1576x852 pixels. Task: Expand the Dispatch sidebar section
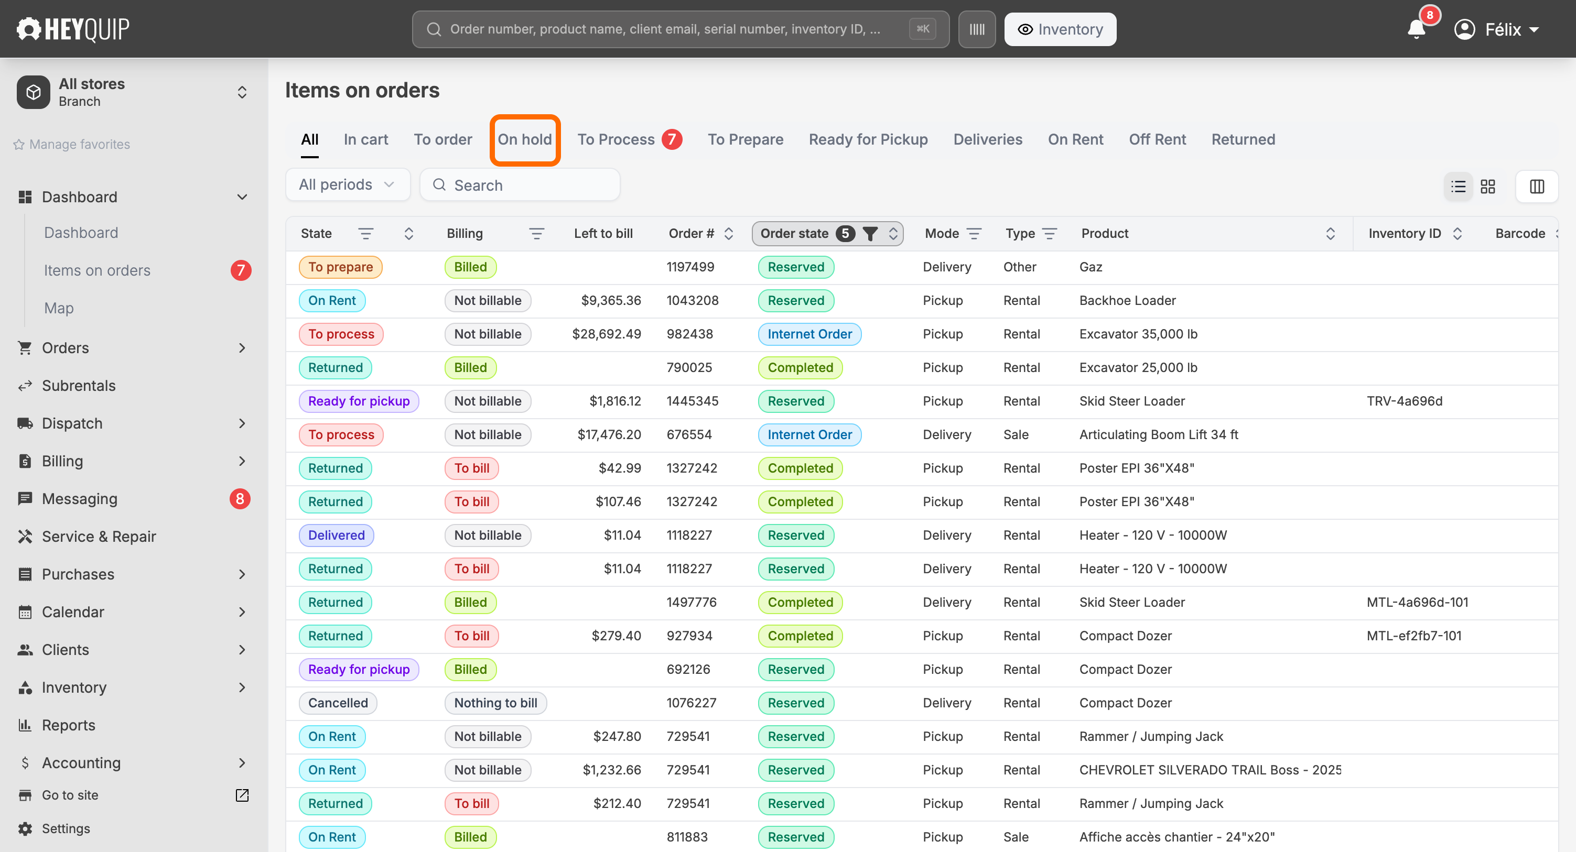click(x=242, y=423)
